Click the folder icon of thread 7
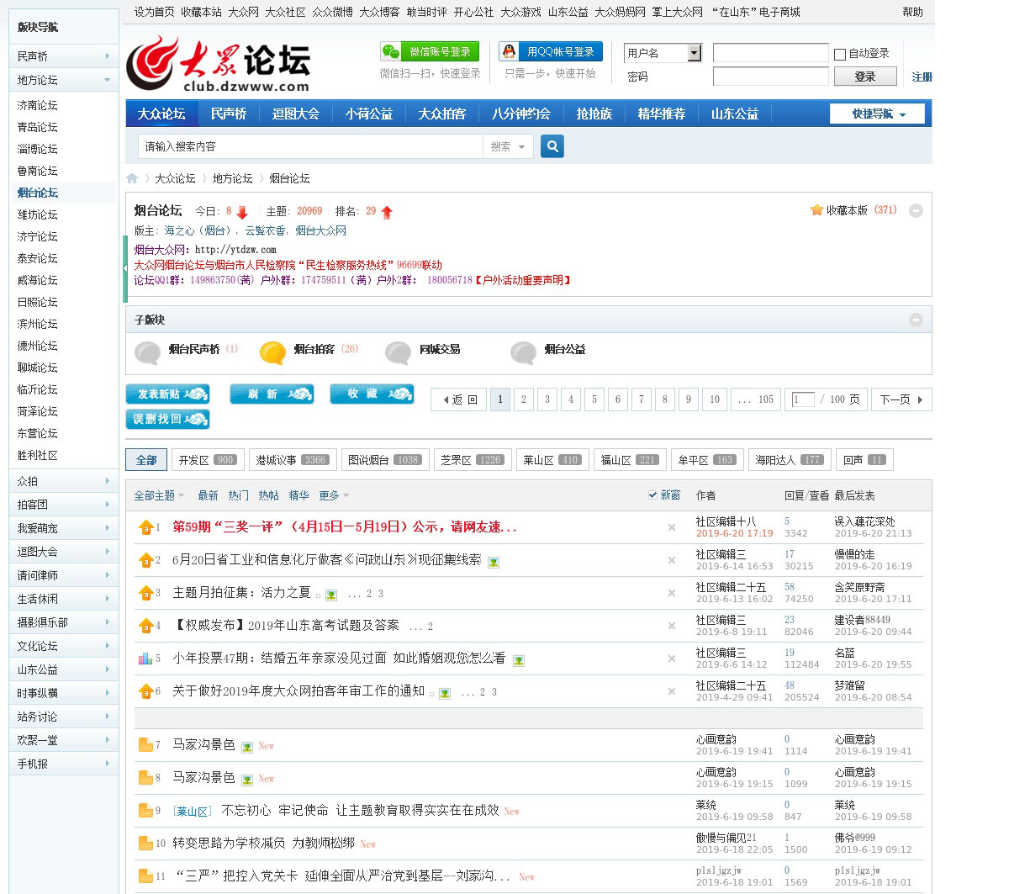 [x=145, y=745]
